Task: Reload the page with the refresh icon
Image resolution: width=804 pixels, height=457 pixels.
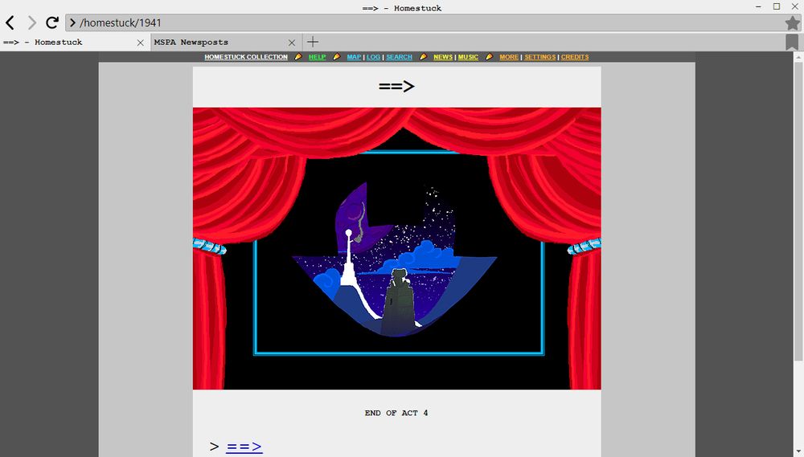Action: 52,22
